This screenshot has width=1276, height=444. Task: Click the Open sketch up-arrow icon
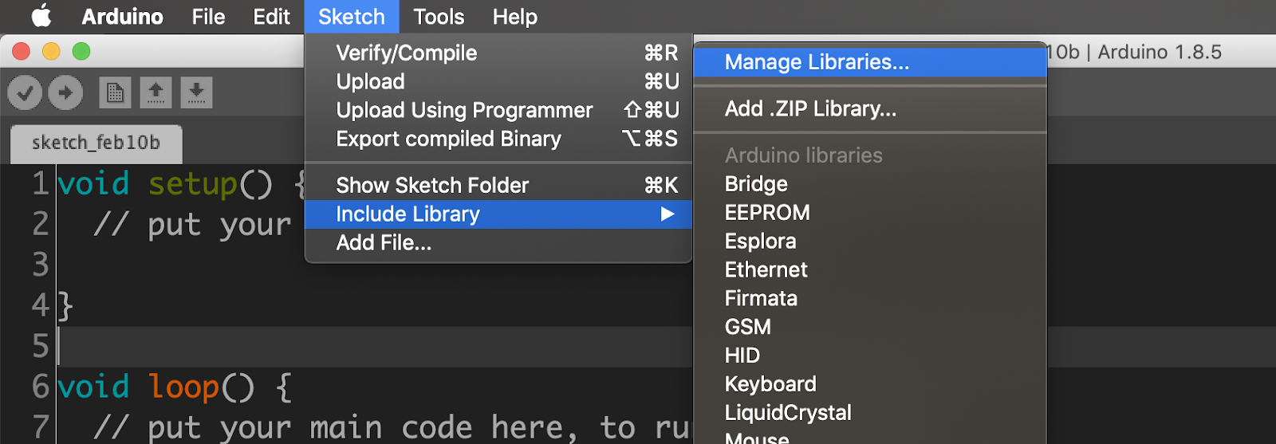point(156,93)
